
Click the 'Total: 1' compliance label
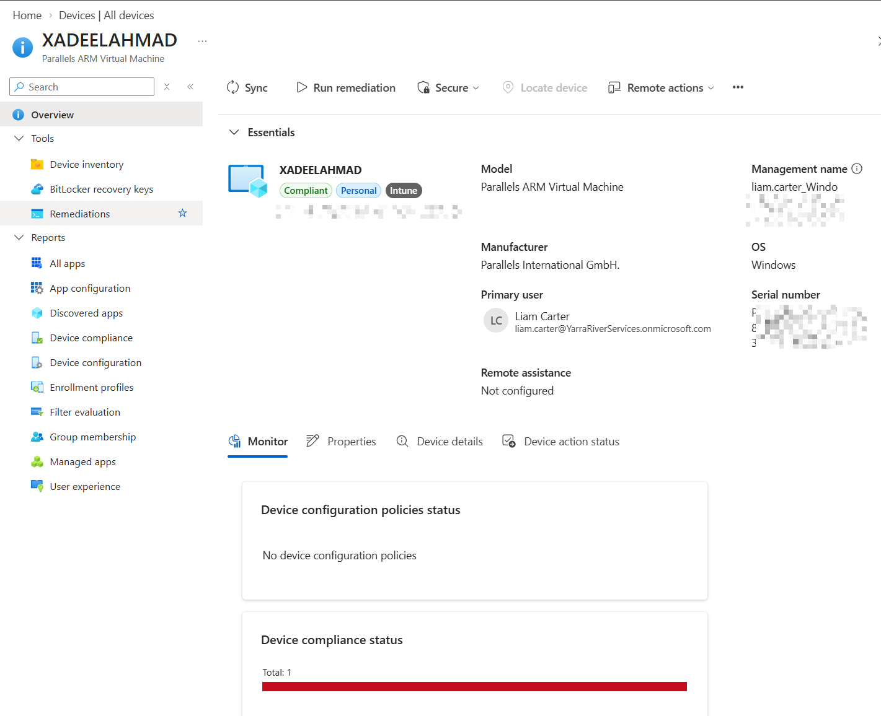(x=277, y=673)
